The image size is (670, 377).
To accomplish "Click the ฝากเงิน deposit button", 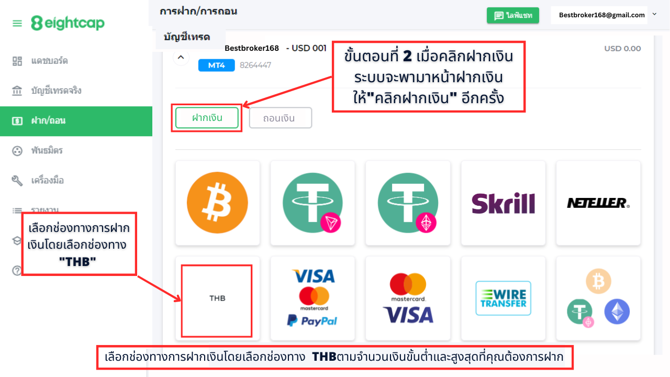I will point(207,118).
